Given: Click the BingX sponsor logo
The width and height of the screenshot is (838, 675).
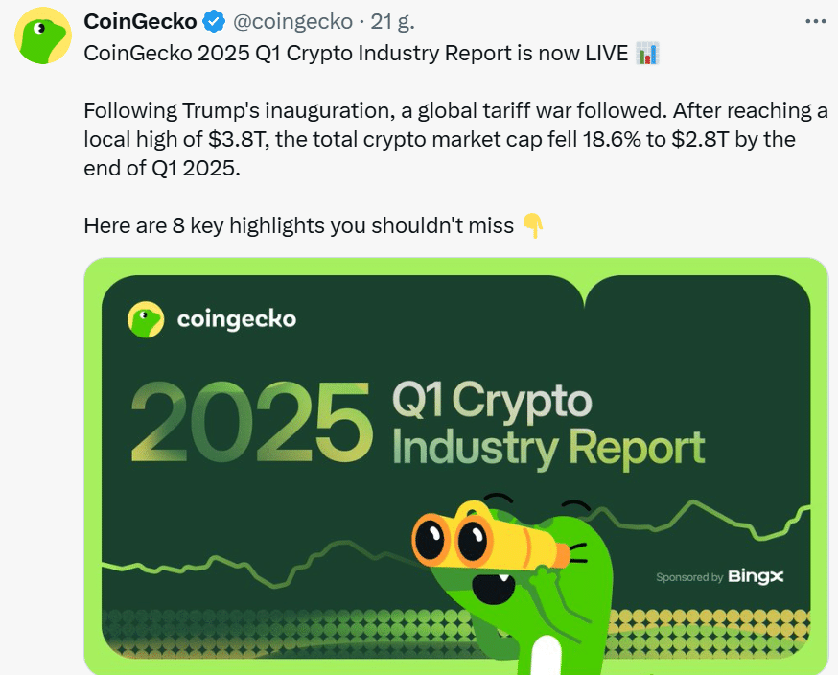Looking at the screenshot, I should click(x=756, y=576).
